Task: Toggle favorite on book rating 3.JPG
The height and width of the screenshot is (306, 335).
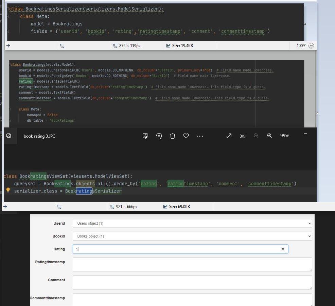Action: click(186, 136)
